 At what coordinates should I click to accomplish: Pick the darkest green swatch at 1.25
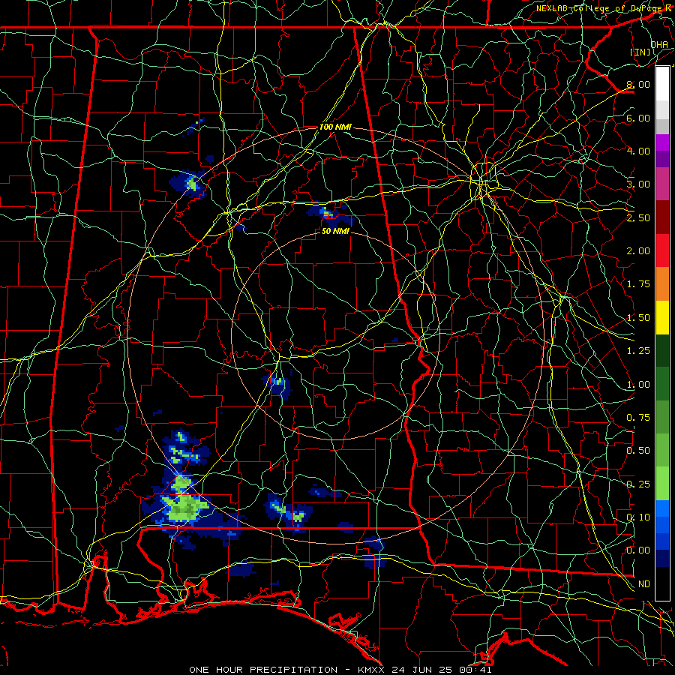click(x=662, y=351)
